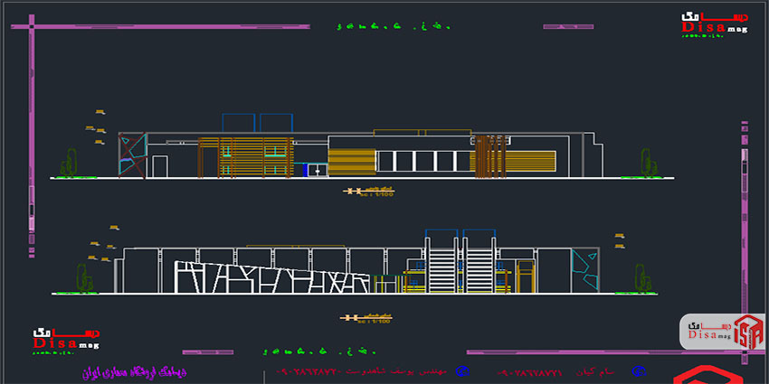
Task: Select the tree right of lower elevation
Action: (x=641, y=278)
